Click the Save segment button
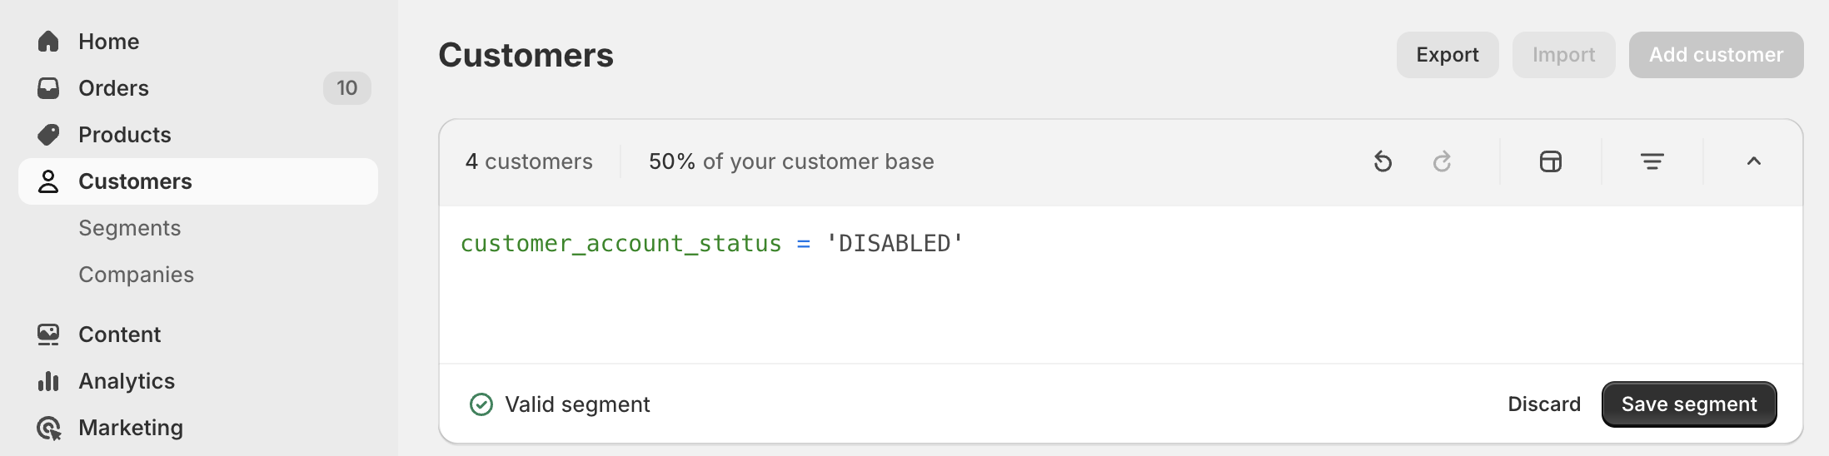The width and height of the screenshot is (1829, 456). point(1689,404)
